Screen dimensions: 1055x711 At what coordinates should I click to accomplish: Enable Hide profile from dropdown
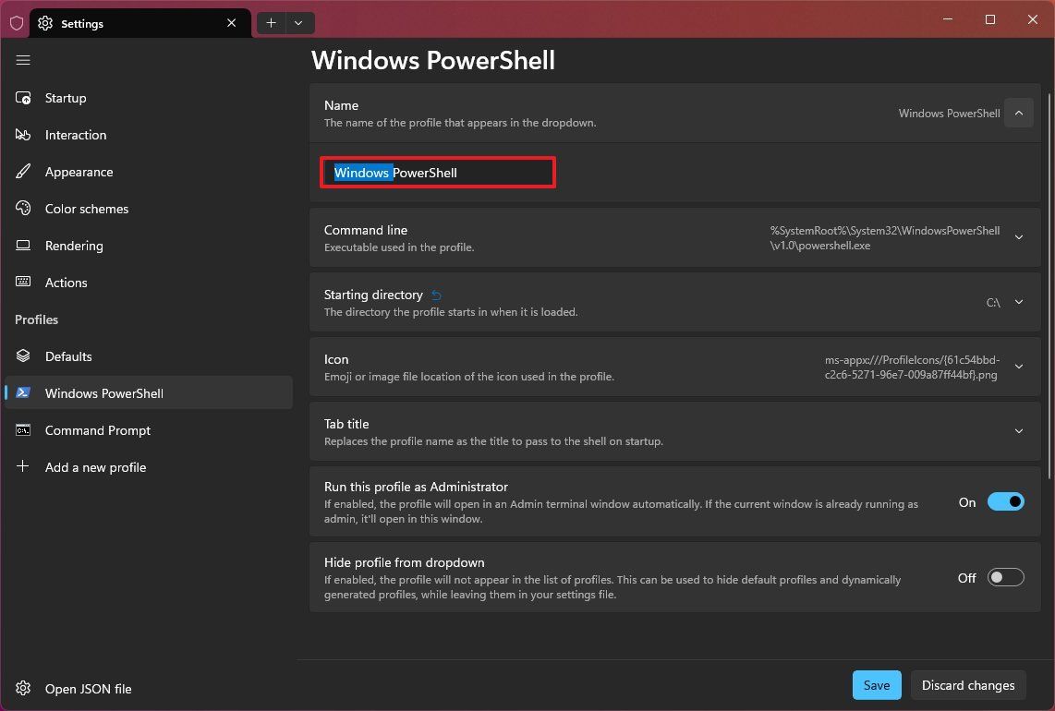click(1006, 577)
